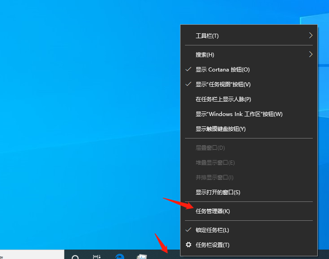Click the greyed 层叠窗口(D) entry

click(210, 148)
